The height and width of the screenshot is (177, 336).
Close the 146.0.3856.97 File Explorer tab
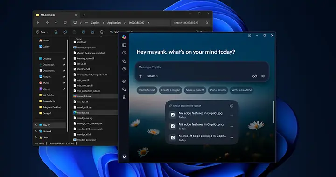(x=76, y=15)
